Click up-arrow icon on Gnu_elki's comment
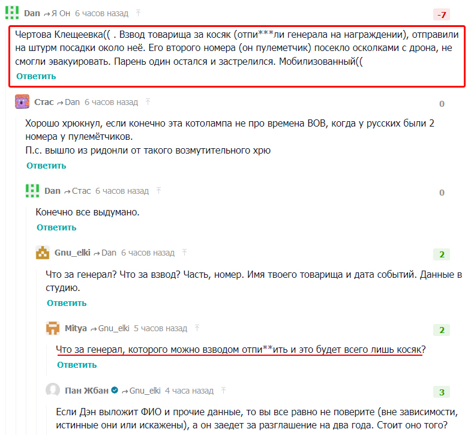The image size is (471, 435). pyautogui.click(x=184, y=253)
